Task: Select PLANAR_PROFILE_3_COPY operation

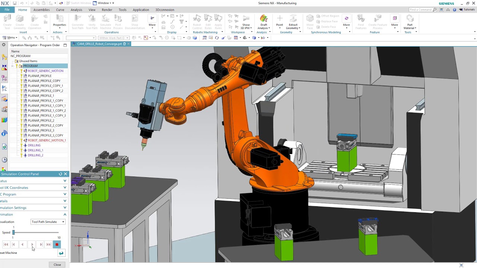Action: [x=45, y=135]
